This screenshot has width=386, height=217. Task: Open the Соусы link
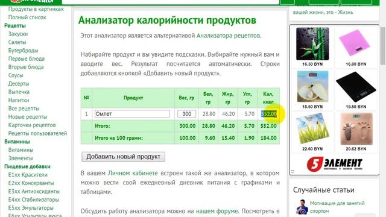[16, 75]
